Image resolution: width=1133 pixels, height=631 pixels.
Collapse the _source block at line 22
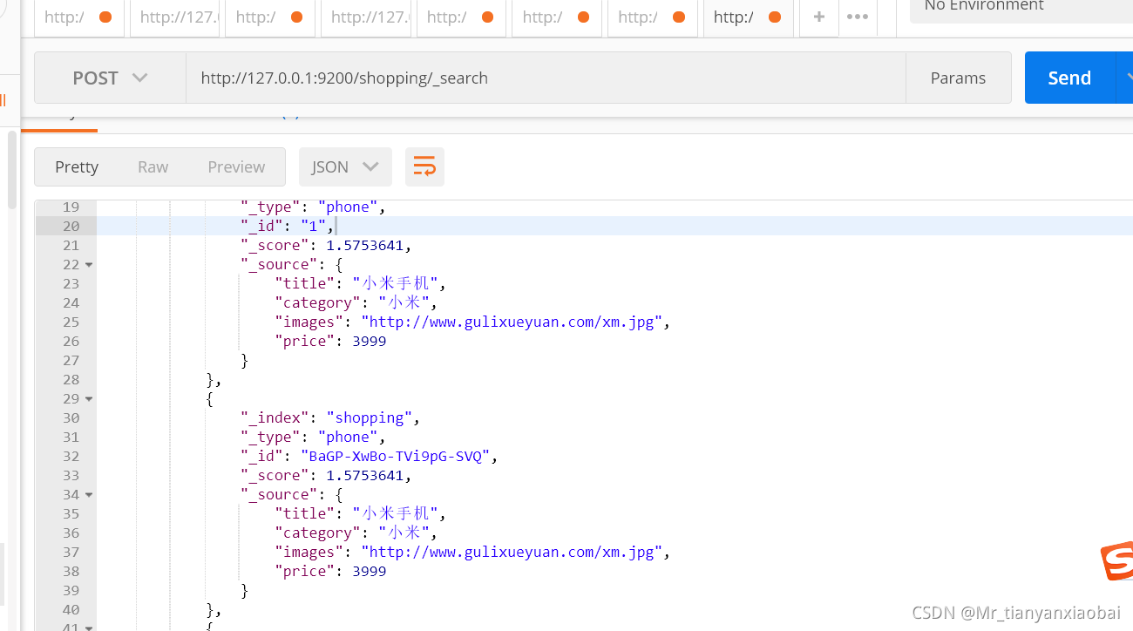[x=89, y=264]
